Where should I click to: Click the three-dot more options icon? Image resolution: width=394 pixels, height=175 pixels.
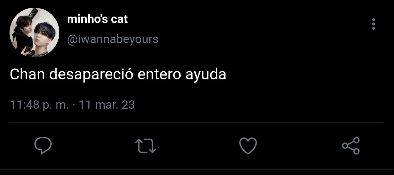(x=374, y=24)
